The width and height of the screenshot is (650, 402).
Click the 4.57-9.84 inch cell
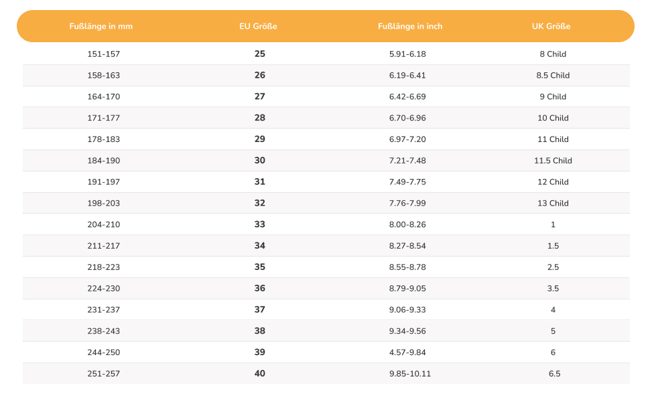pos(407,352)
